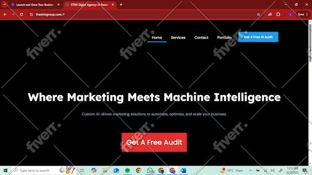Open the taskbar clock and date

[293, 170]
